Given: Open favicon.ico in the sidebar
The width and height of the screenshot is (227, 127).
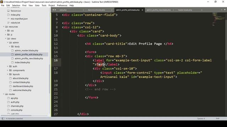Looking at the screenshot, I should click(16, 11).
